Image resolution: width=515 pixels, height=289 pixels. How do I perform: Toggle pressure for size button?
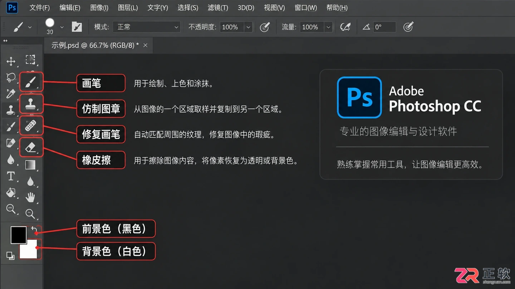pos(408,27)
